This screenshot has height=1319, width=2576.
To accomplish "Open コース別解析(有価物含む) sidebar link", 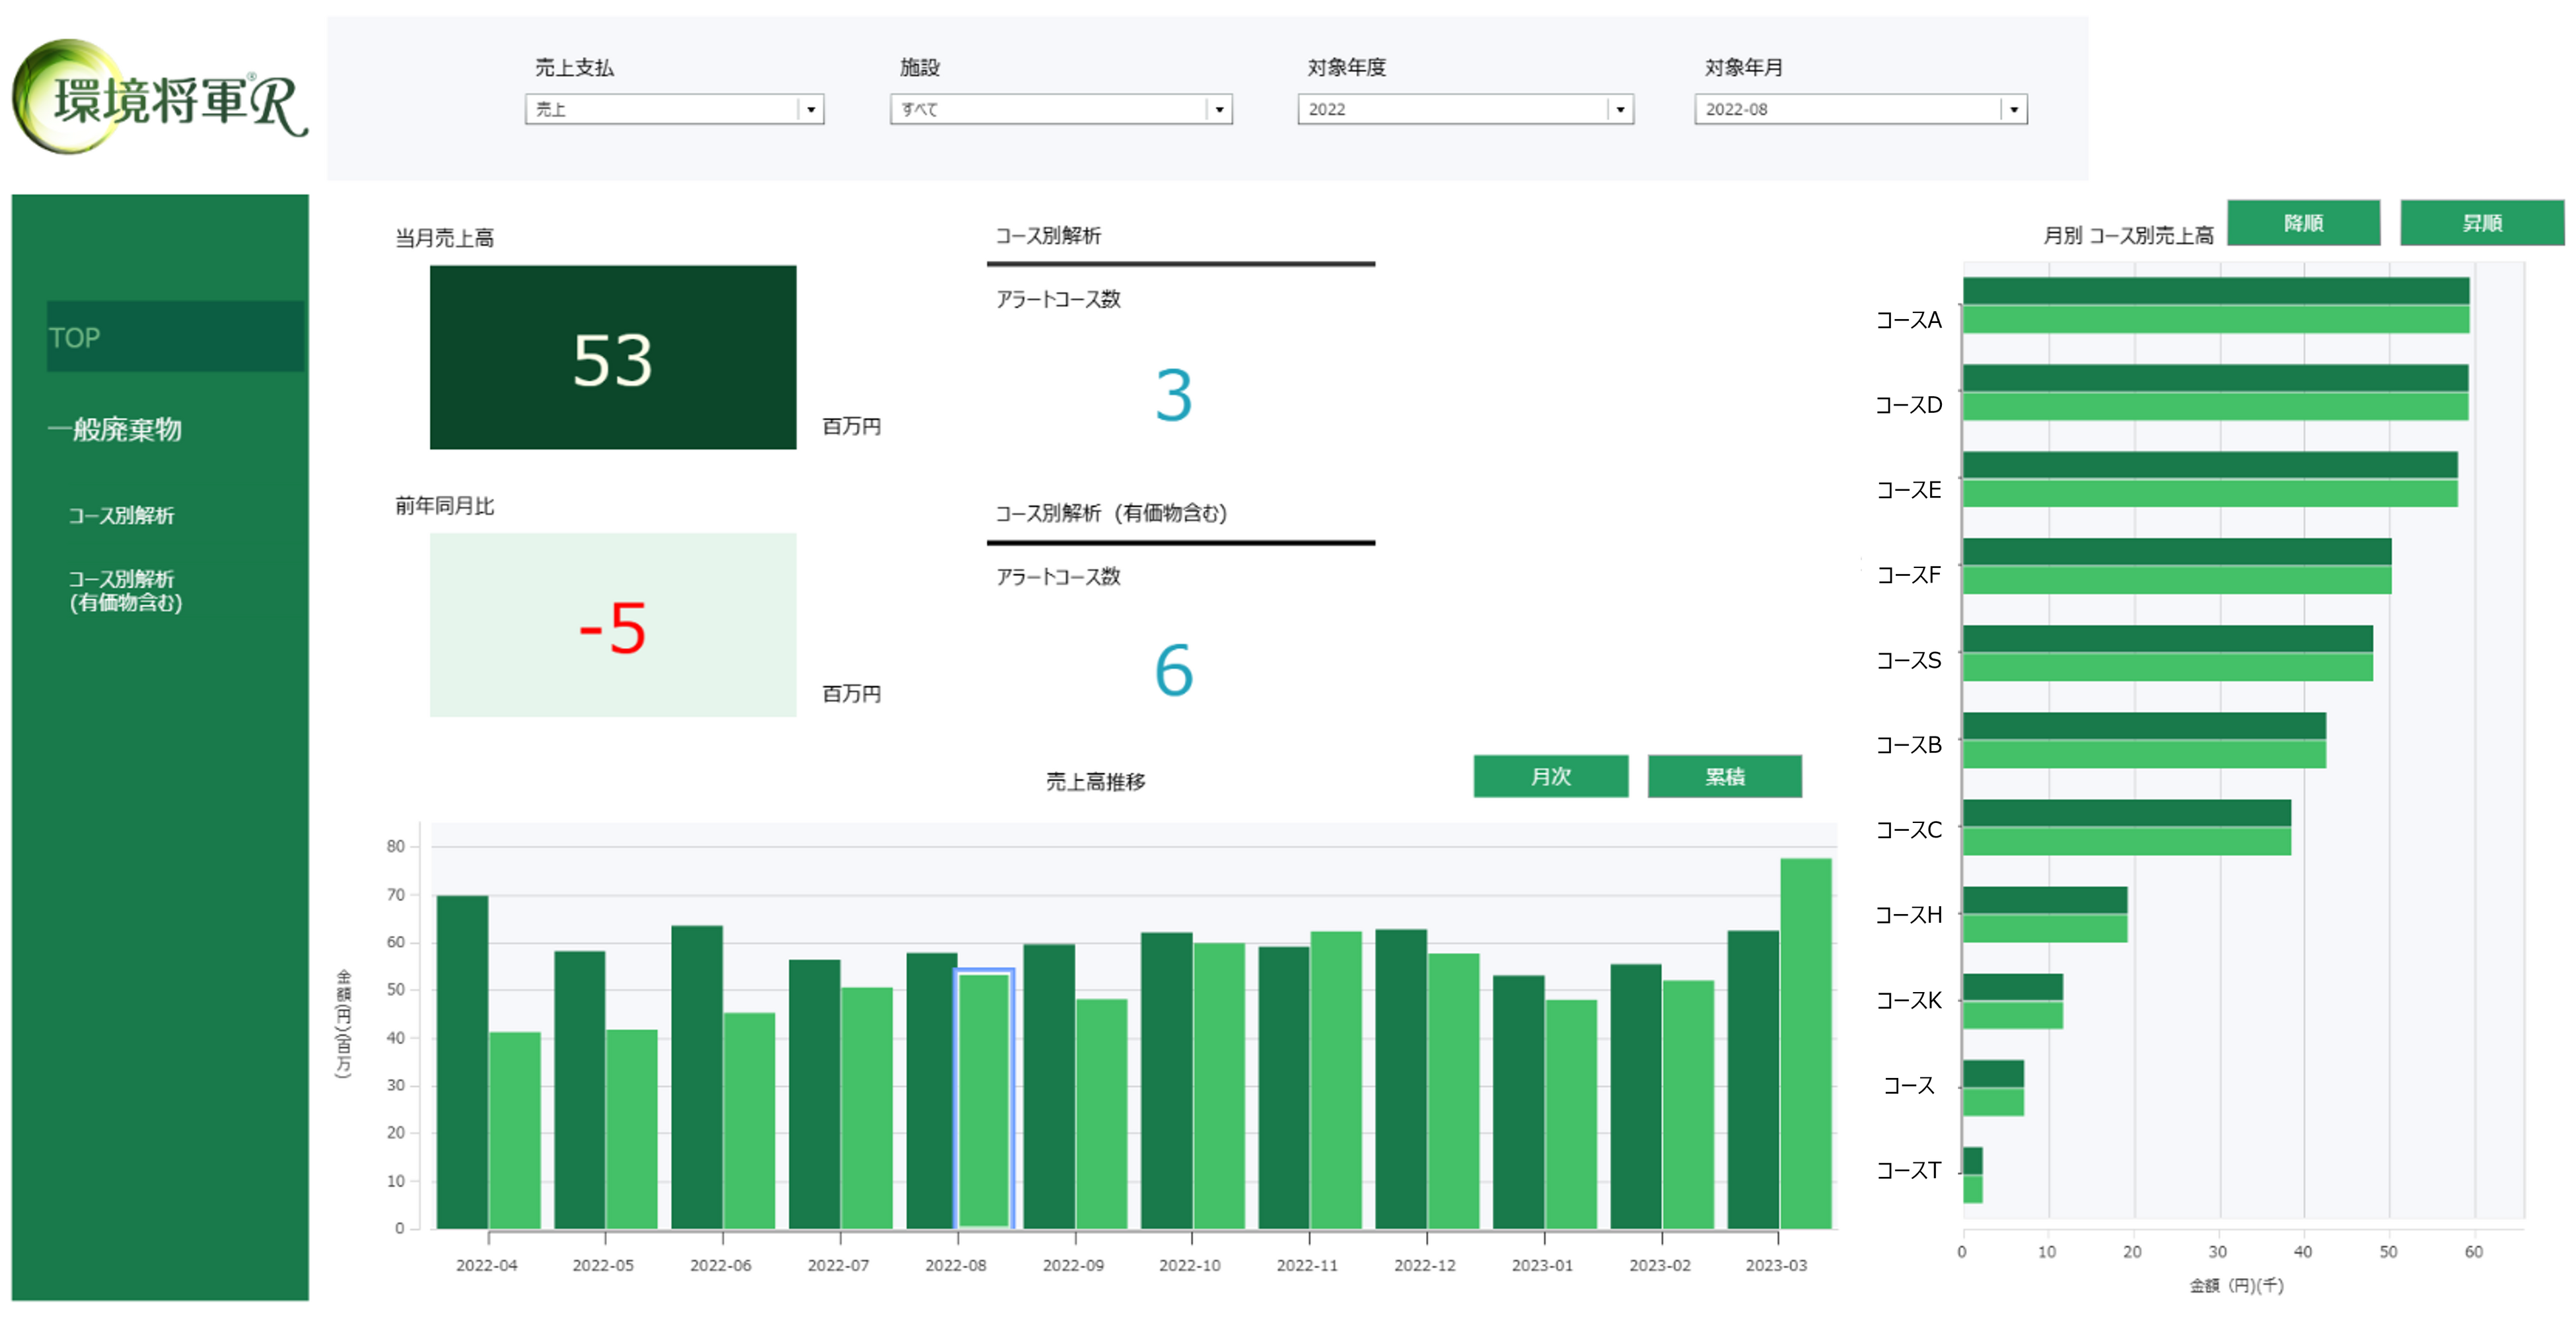I will pyautogui.click(x=125, y=590).
